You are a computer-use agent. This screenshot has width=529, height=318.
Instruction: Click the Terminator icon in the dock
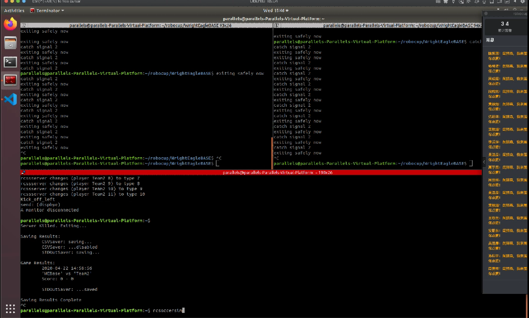tap(10, 81)
